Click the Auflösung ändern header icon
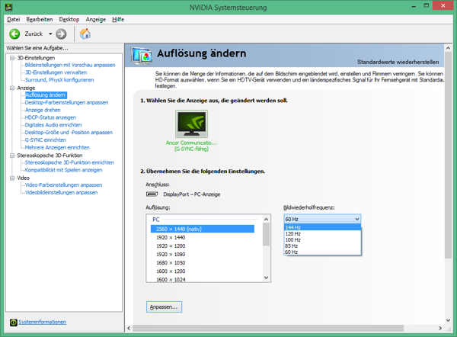457x337 pixels. (142, 56)
